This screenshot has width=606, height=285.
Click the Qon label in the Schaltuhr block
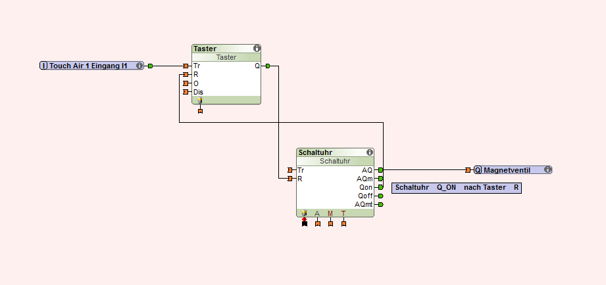(x=366, y=187)
